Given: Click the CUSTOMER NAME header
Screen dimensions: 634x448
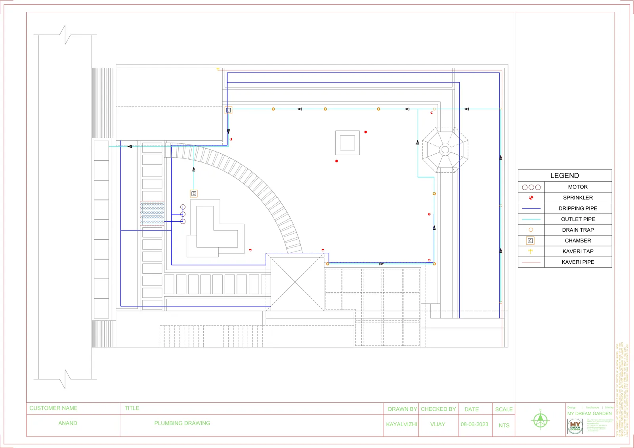Looking at the screenshot, I should coord(53,408).
